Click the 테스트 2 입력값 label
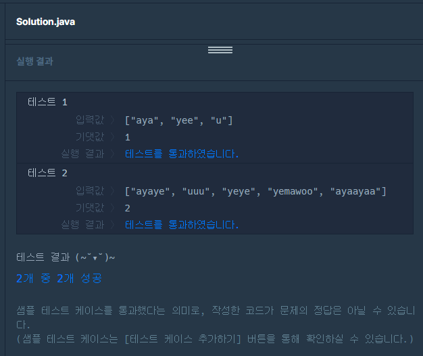The height and width of the screenshot is (356, 423). point(90,190)
